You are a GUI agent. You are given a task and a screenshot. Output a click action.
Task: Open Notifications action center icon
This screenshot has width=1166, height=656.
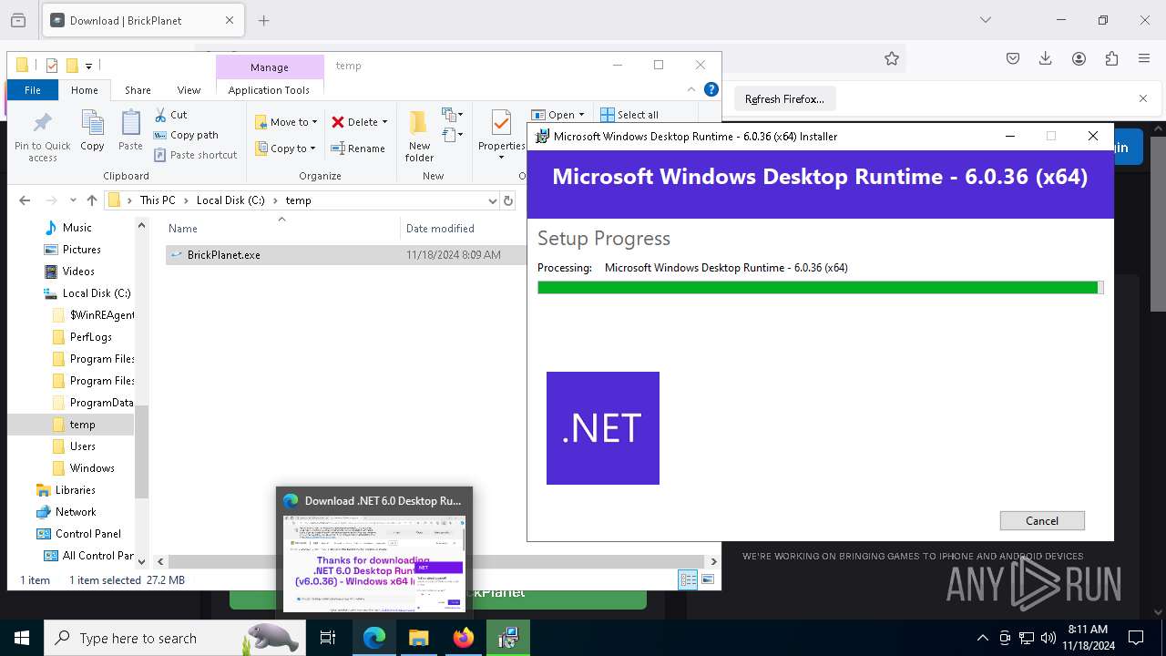click(x=1136, y=638)
